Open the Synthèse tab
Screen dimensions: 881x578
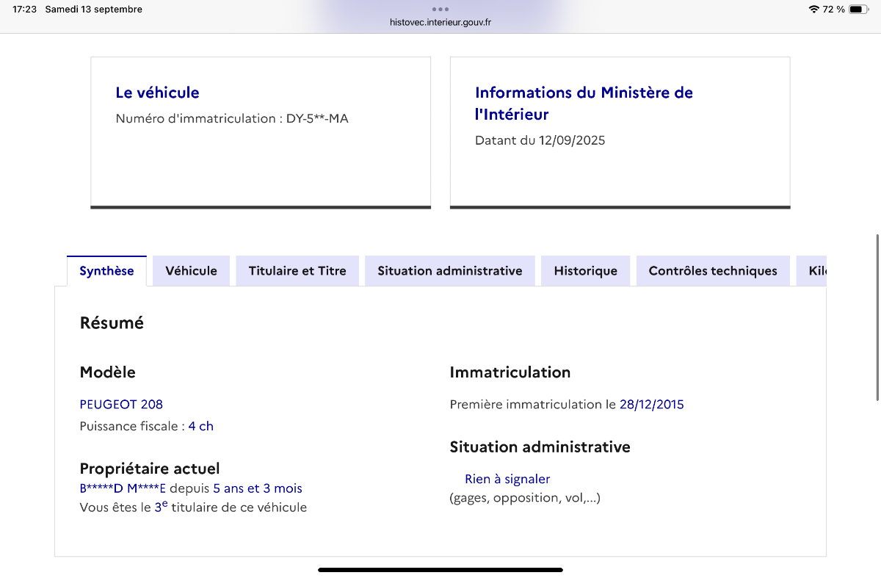pos(106,271)
